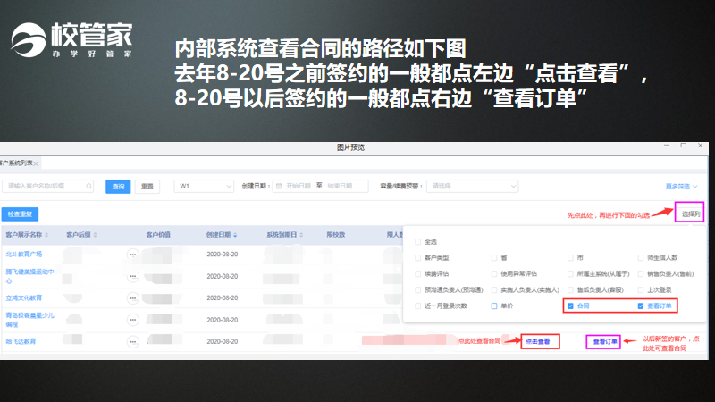
Task: Check the 续费评估 column checkbox
Action: click(x=417, y=274)
